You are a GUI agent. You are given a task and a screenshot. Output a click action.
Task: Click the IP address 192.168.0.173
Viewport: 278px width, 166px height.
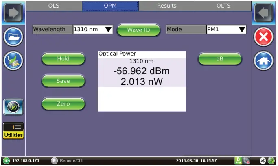(x=26, y=161)
